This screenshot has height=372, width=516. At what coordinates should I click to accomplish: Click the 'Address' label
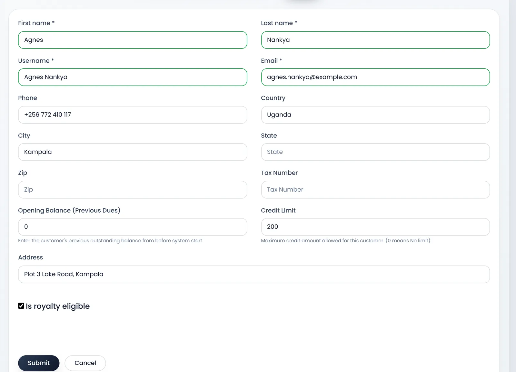pyautogui.click(x=30, y=257)
